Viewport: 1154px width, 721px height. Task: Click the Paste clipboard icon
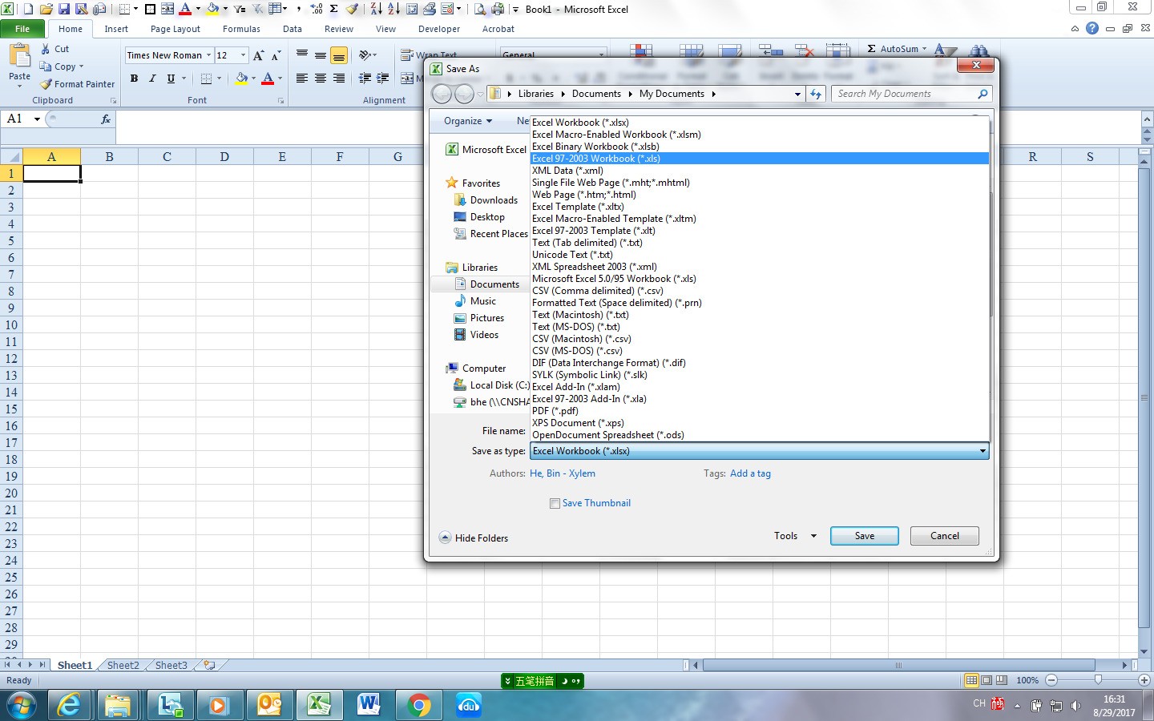click(19, 56)
